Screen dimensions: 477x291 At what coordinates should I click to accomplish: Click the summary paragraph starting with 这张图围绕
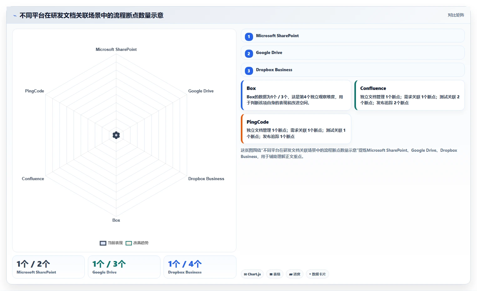[x=349, y=153]
